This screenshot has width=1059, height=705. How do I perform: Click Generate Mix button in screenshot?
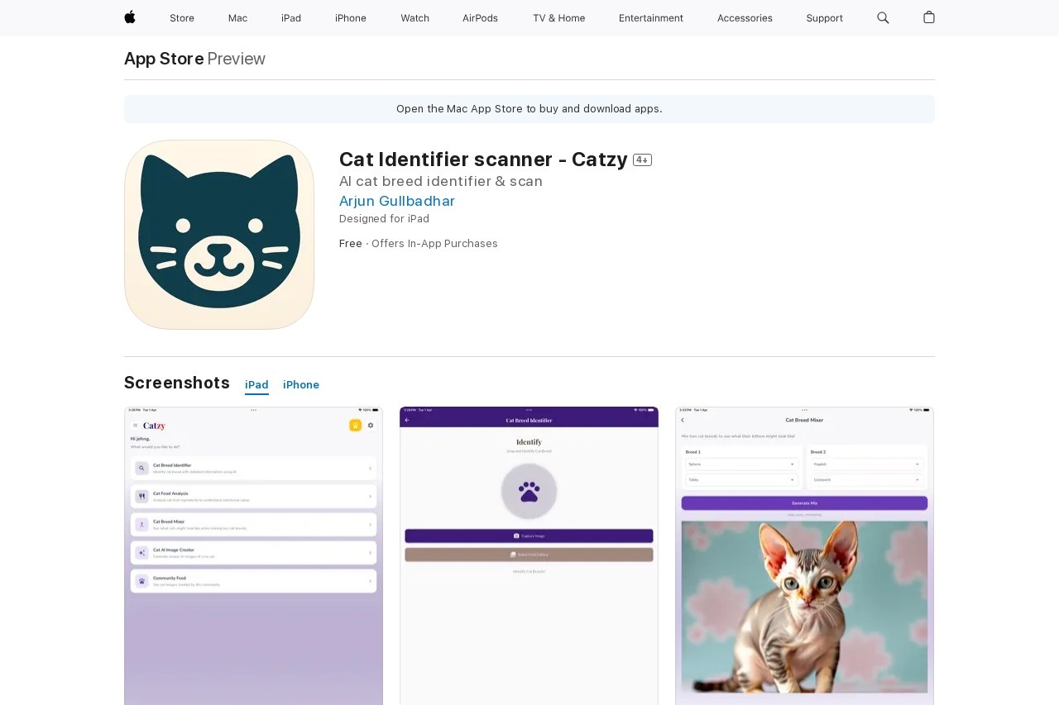(804, 503)
